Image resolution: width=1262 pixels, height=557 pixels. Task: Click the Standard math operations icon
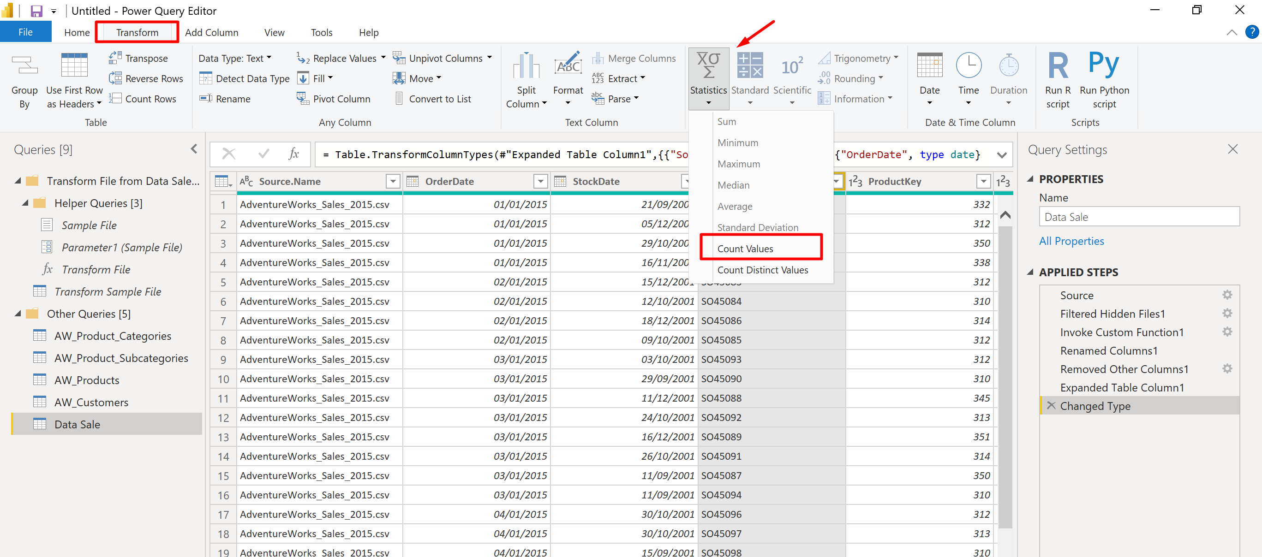pos(750,65)
